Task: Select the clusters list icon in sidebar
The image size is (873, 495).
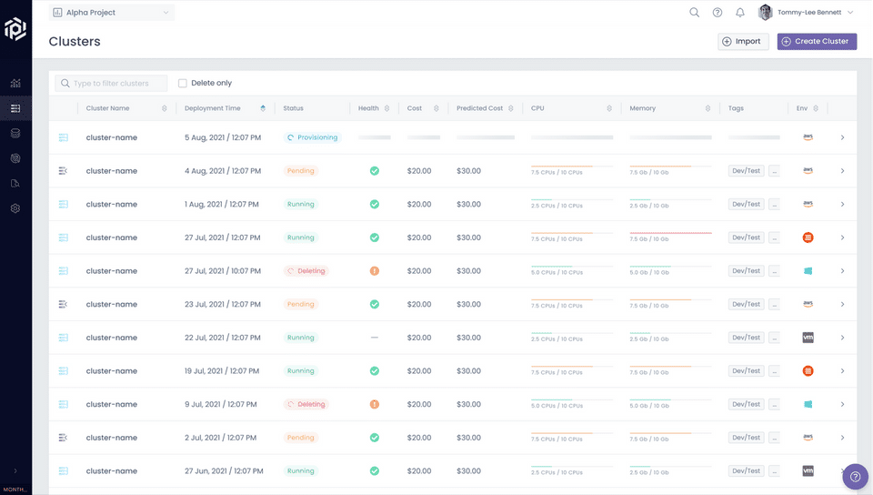Action: coord(15,108)
